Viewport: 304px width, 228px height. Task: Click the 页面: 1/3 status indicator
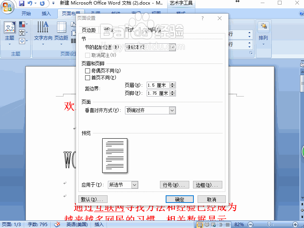coord(11,225)
